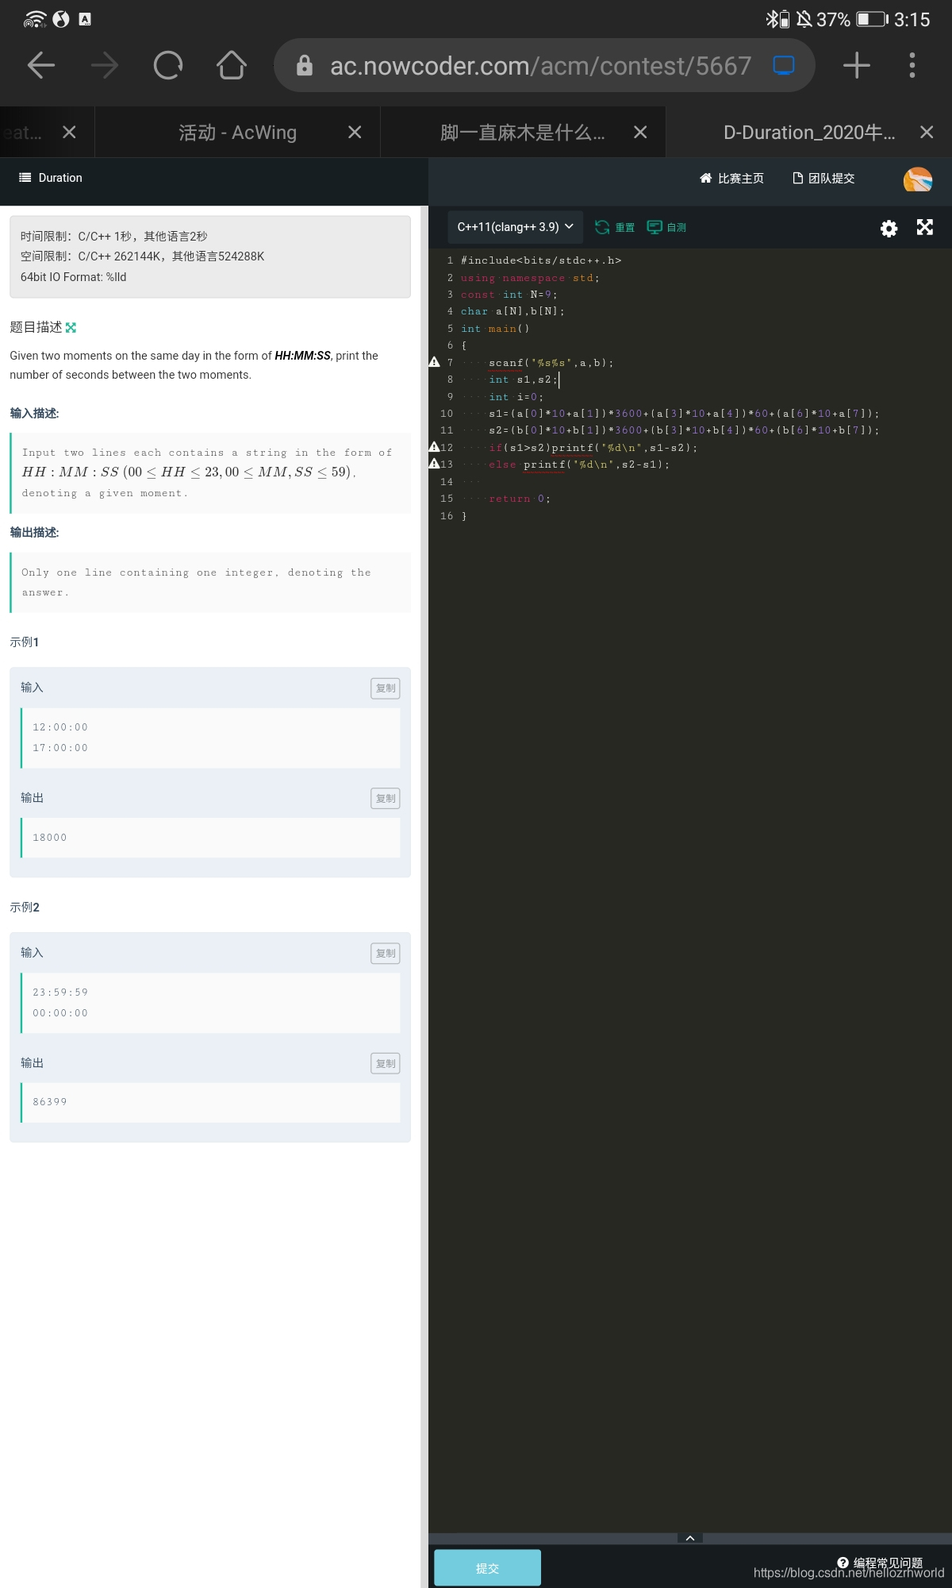Switch to the 脚一直麻木是什么 tab
952x1588 pixels.
[523, 133]
